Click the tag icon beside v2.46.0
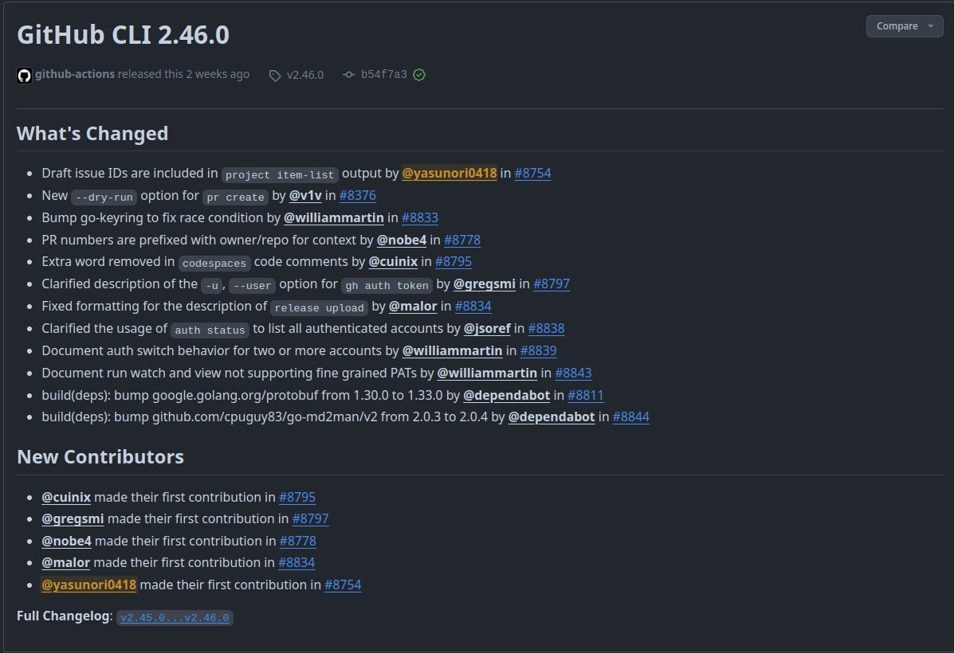Viewport: 954px width, 653px height. 275,76
